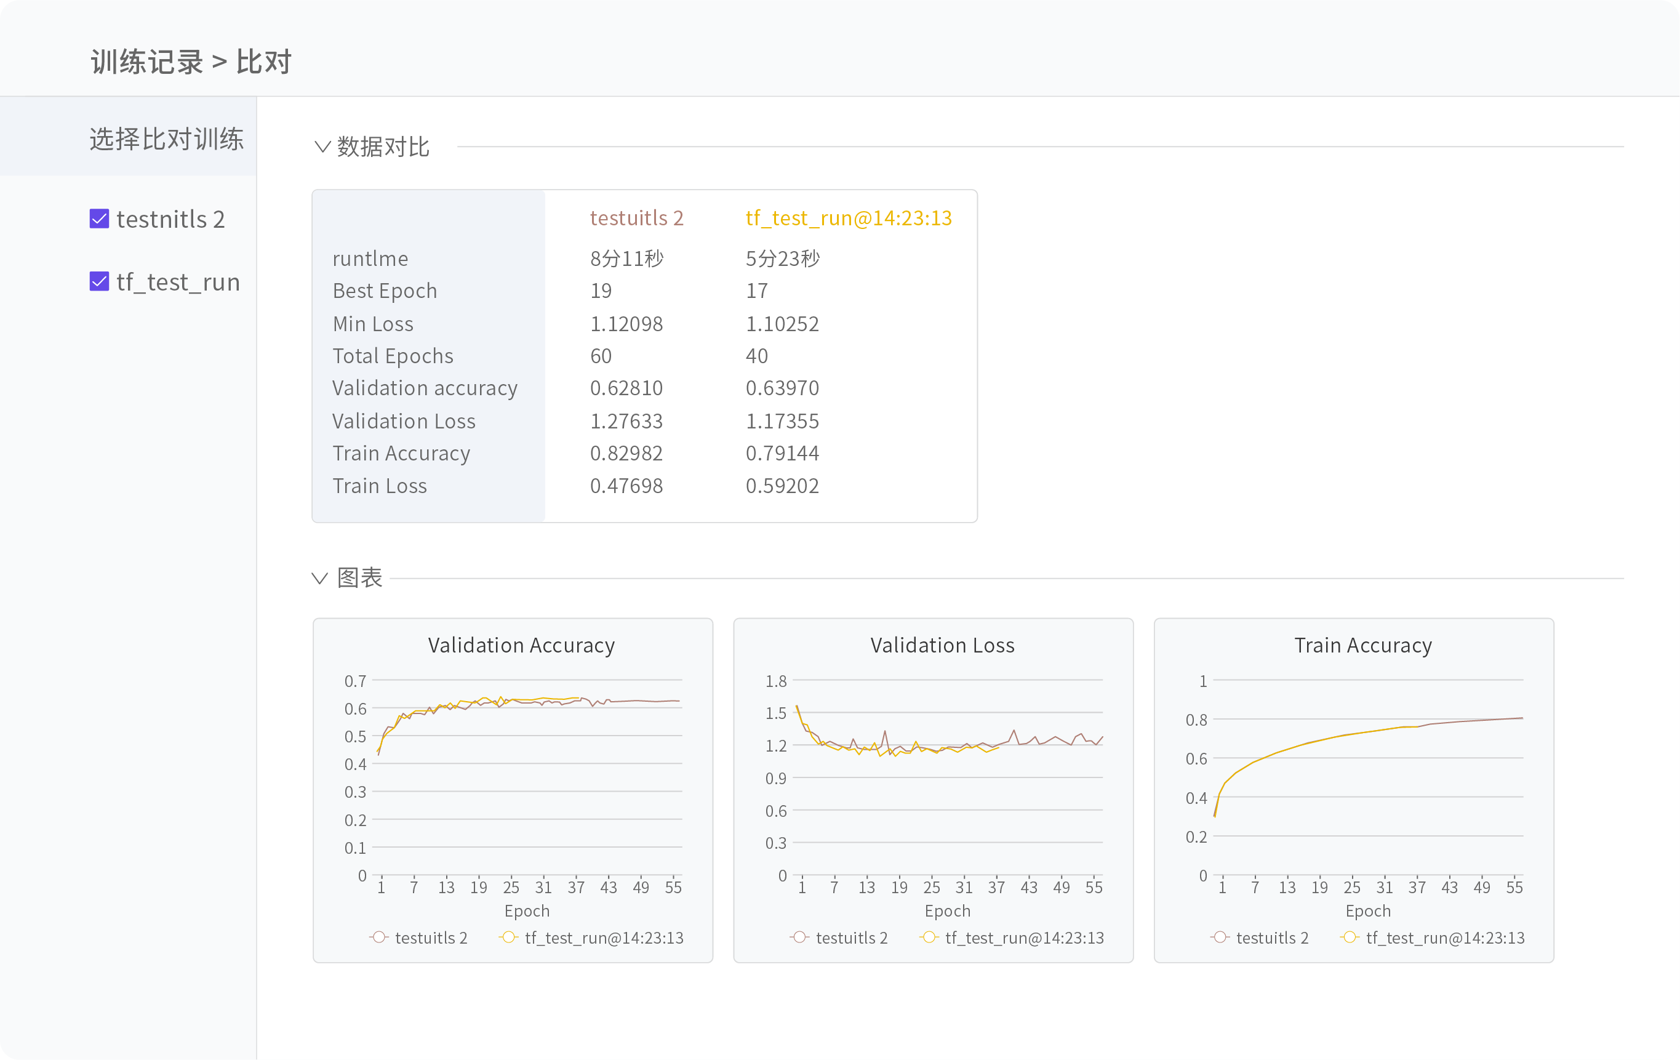This screenshot has height=1060, width=1680.
Task: Click the 图表 section title
Action: 359,578
